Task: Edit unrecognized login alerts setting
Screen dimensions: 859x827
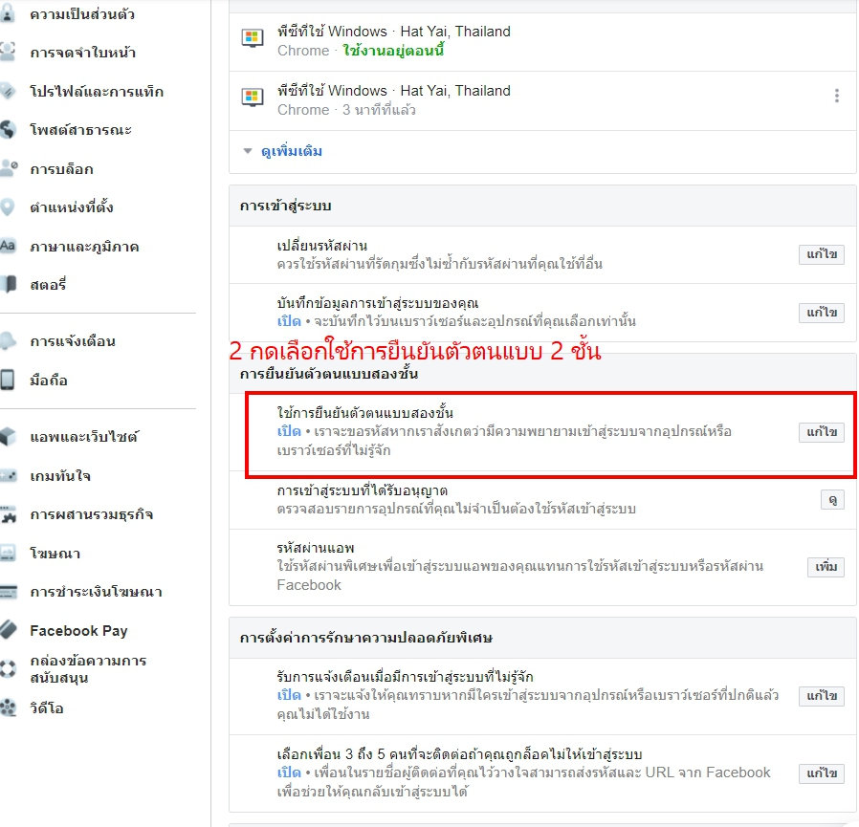Action: 821,696
